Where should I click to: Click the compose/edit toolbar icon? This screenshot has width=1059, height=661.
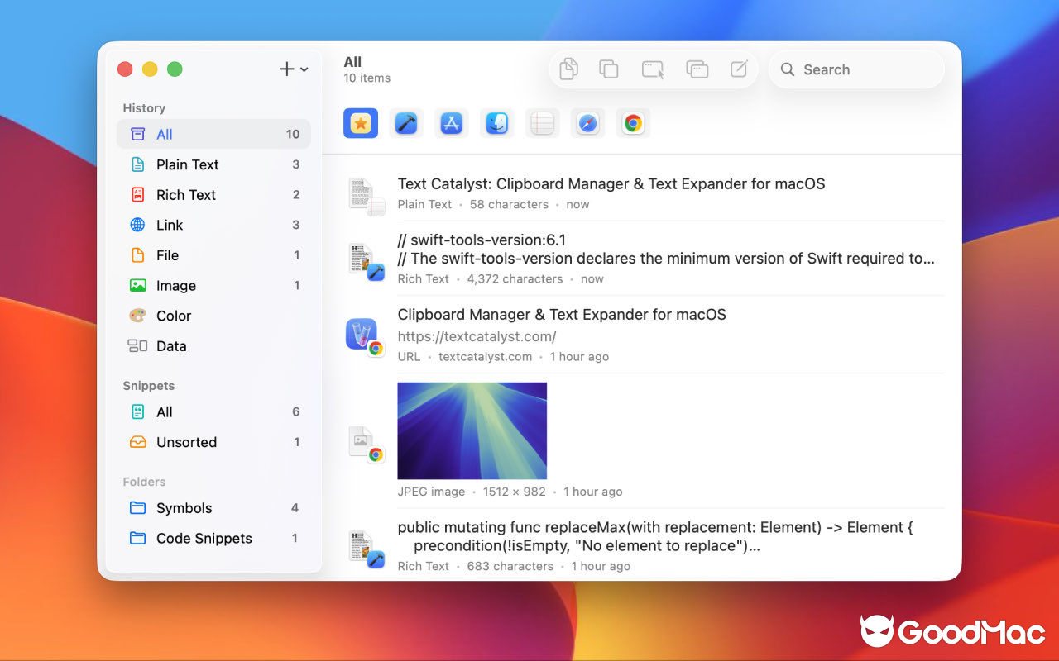738,69
